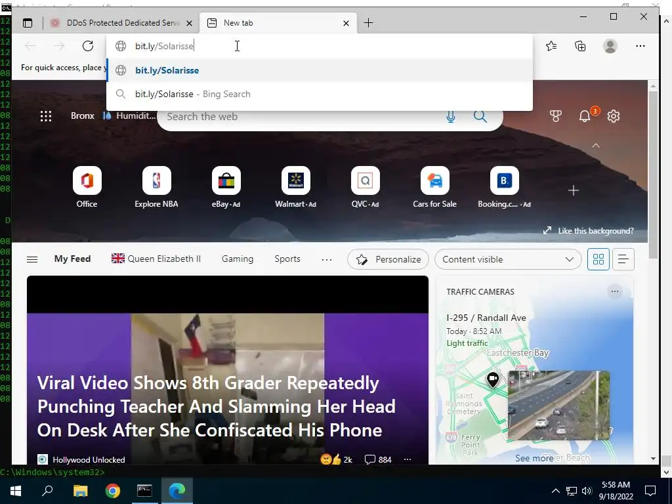Show more feed topics ellipsis
Image resolution: width=672 pixels, height=504 pixels.
point(327,259)
